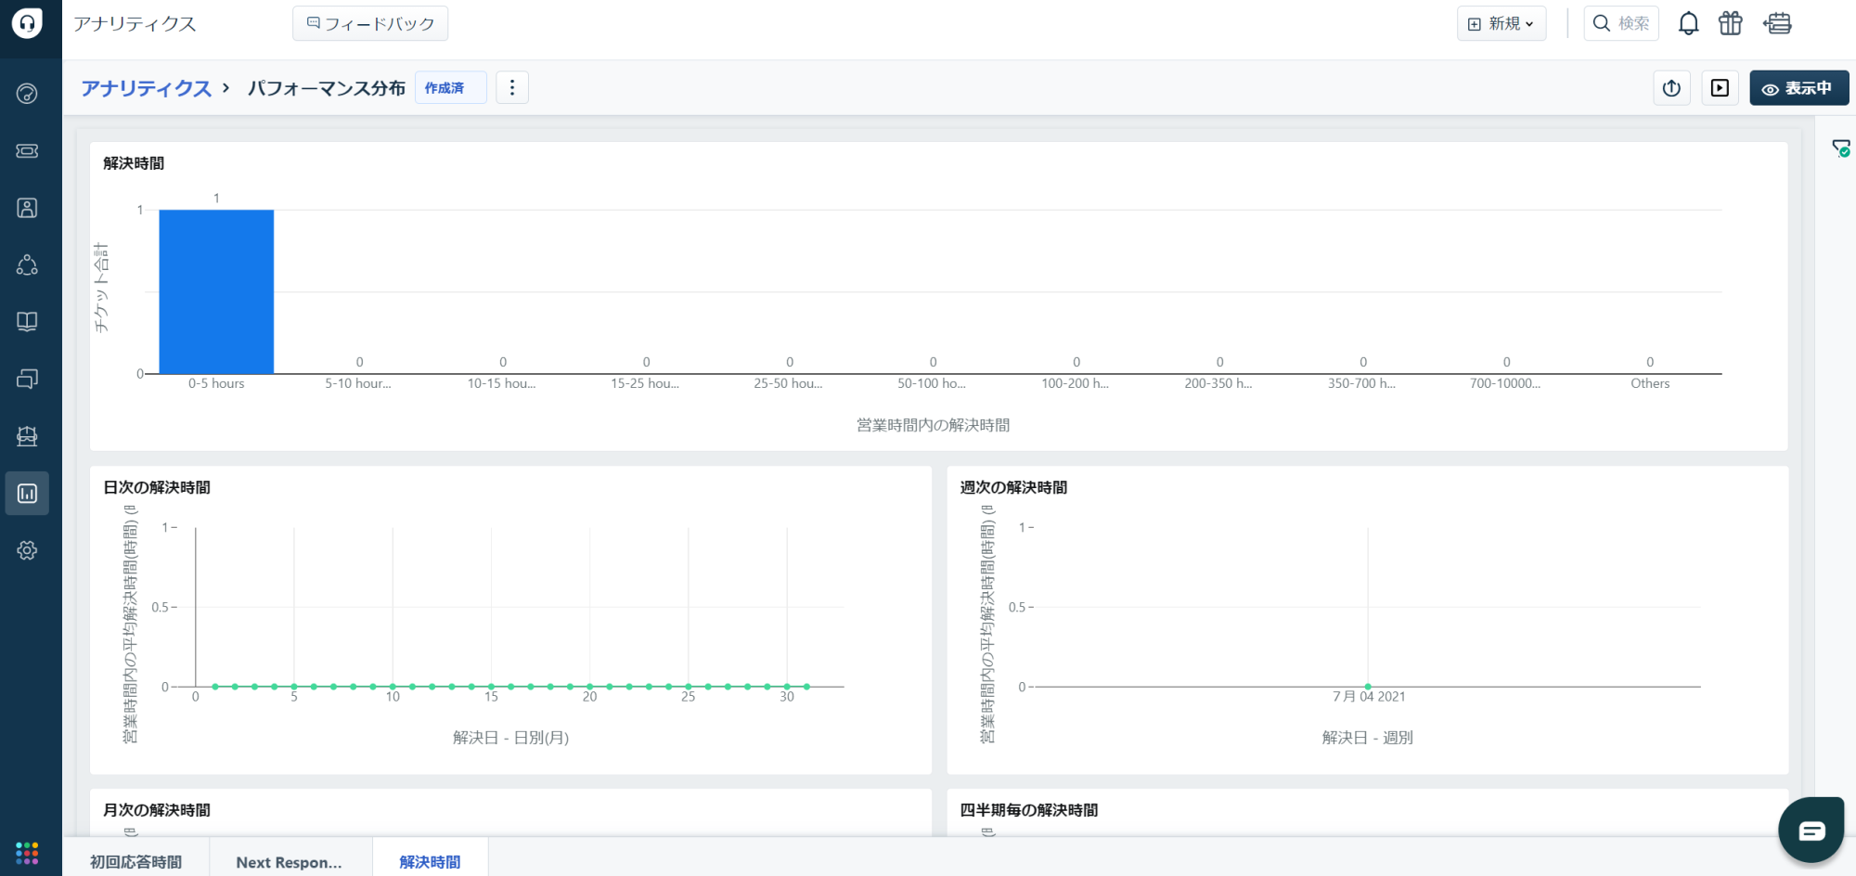Open the notifications bell icon
Image resolution: width=1856 pixels, height=876 pixels.
pyautogui.click(x=1688, y=23)
